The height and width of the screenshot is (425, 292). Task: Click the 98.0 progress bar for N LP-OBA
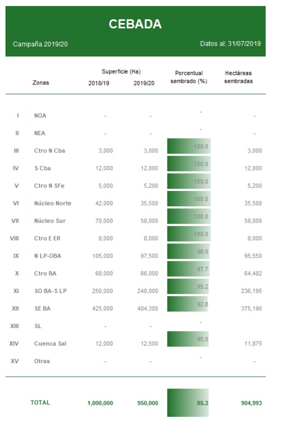[x=188, y=251]
